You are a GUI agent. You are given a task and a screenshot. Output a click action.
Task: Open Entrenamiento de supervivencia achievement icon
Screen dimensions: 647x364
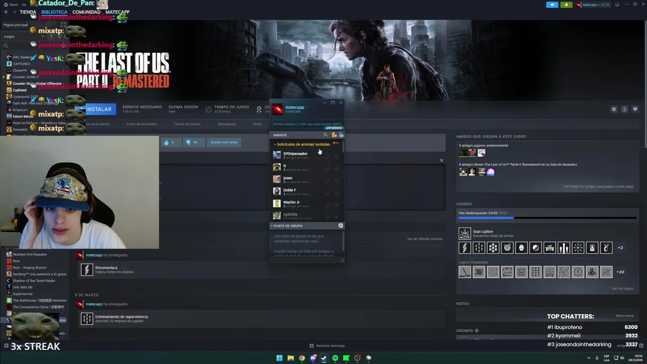tap(86, 318)
